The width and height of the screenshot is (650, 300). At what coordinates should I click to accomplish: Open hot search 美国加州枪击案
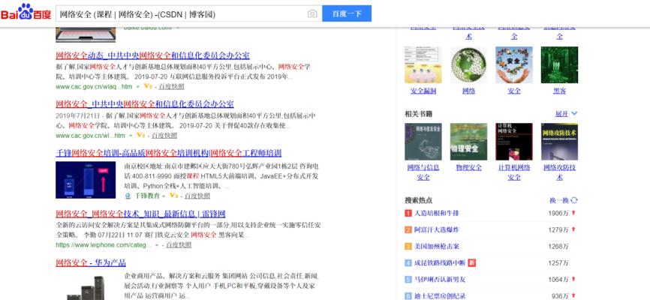click(x=437, y=247)
